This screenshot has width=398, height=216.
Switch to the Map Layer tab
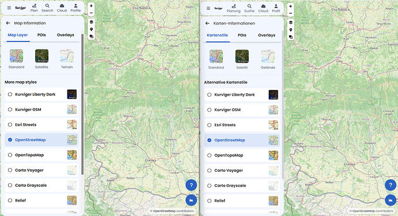pyautogui.click(x=17, y=35)
